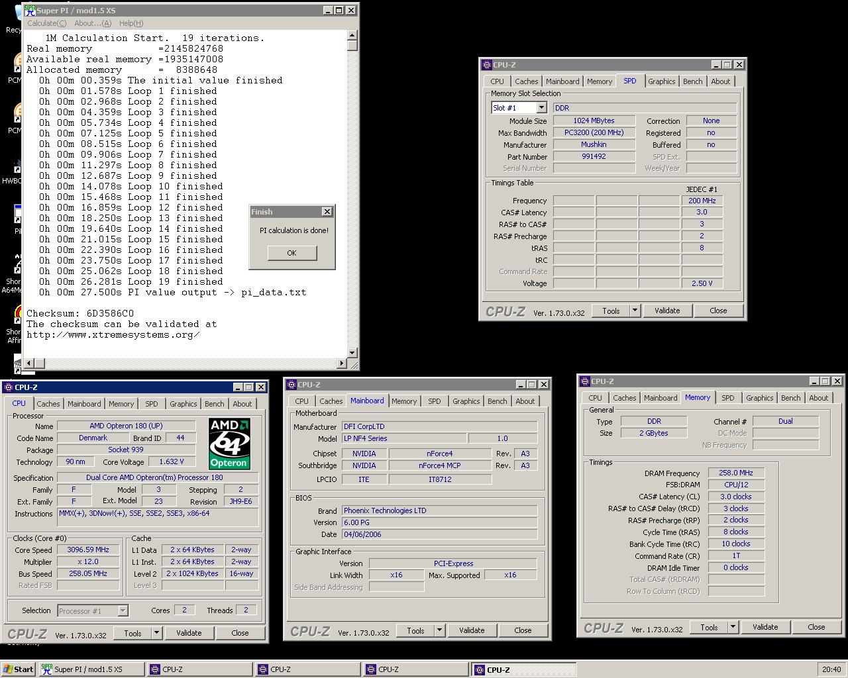Click Validate in the SPD window
The image size is (848, 678).
pyautogui.click(x=667, y=311)
